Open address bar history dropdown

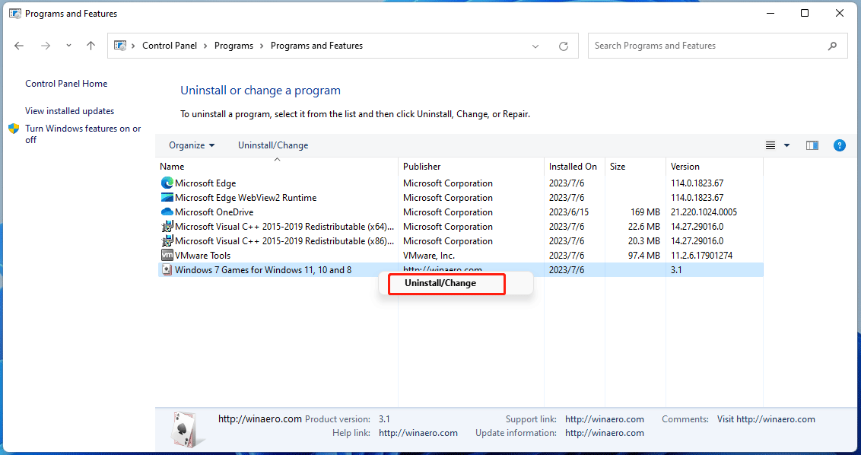click(x=535, y=46)
